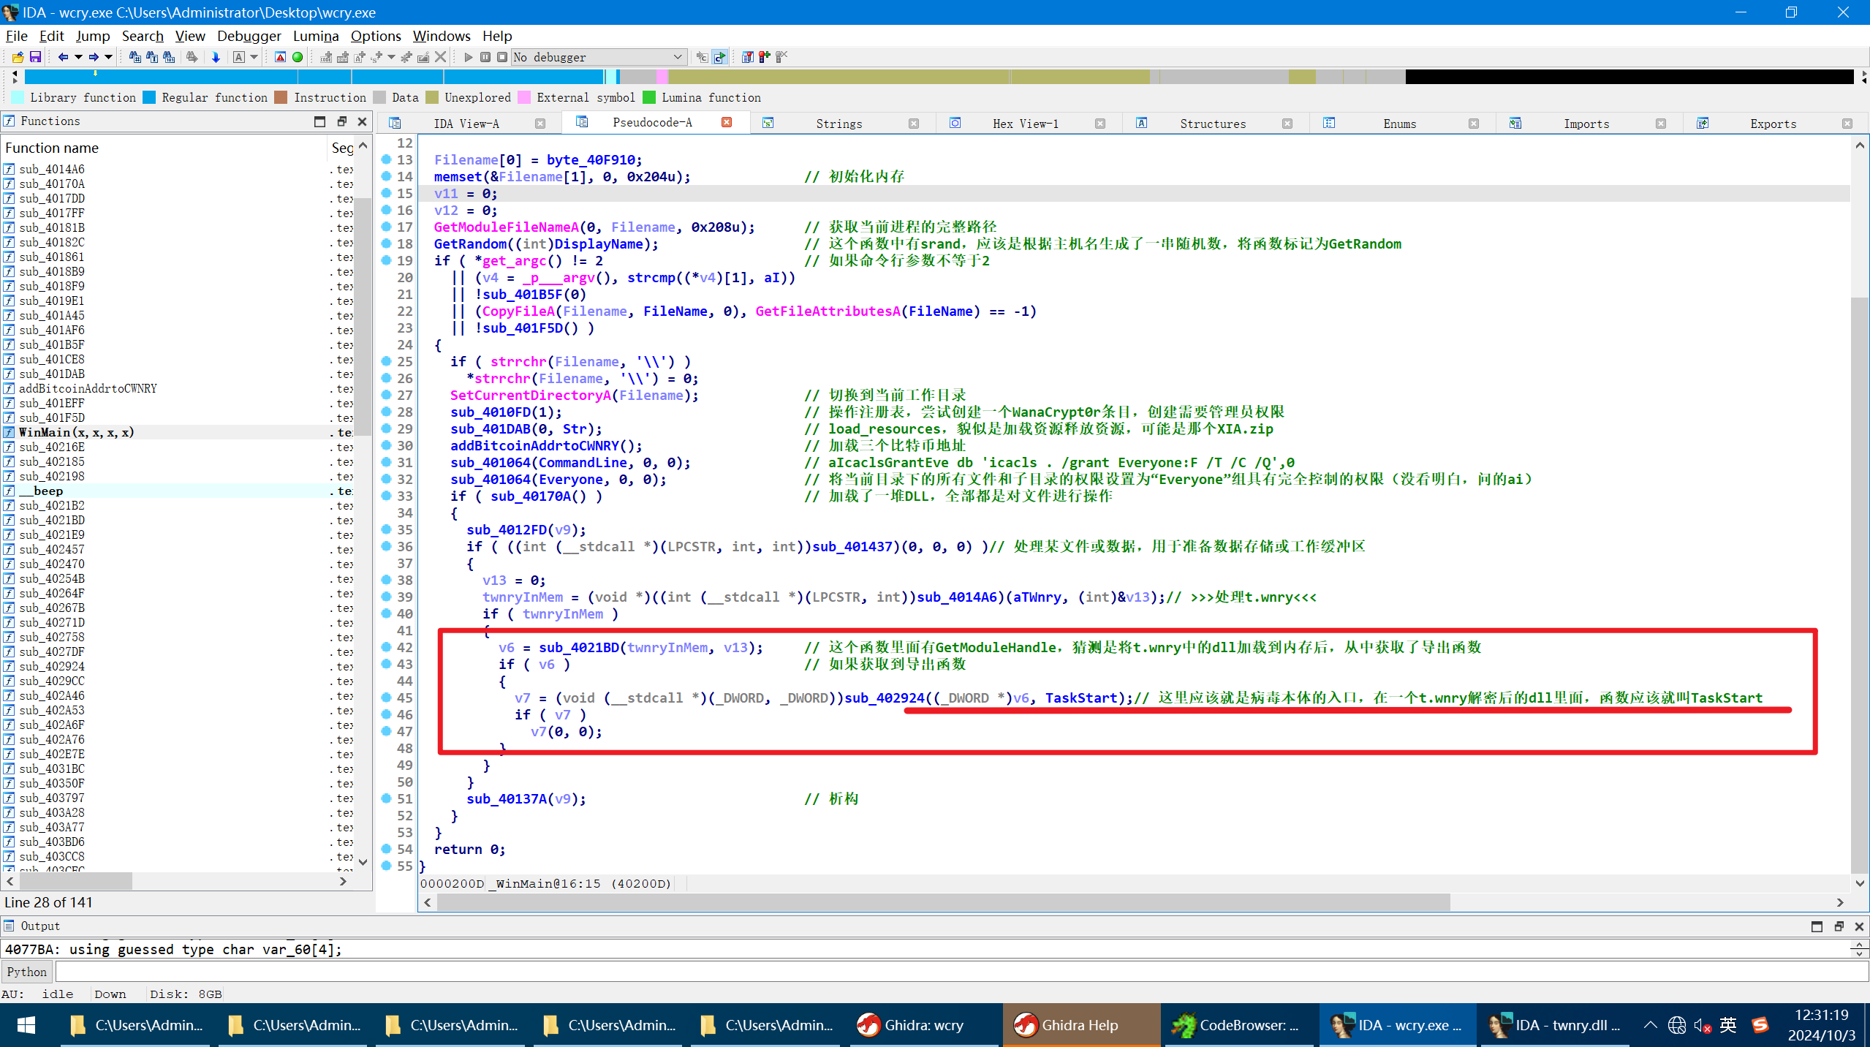Screen dimensions: 1870x1047
Task: Jump back with the left arrow icon
Action: (x=63, y=57)
